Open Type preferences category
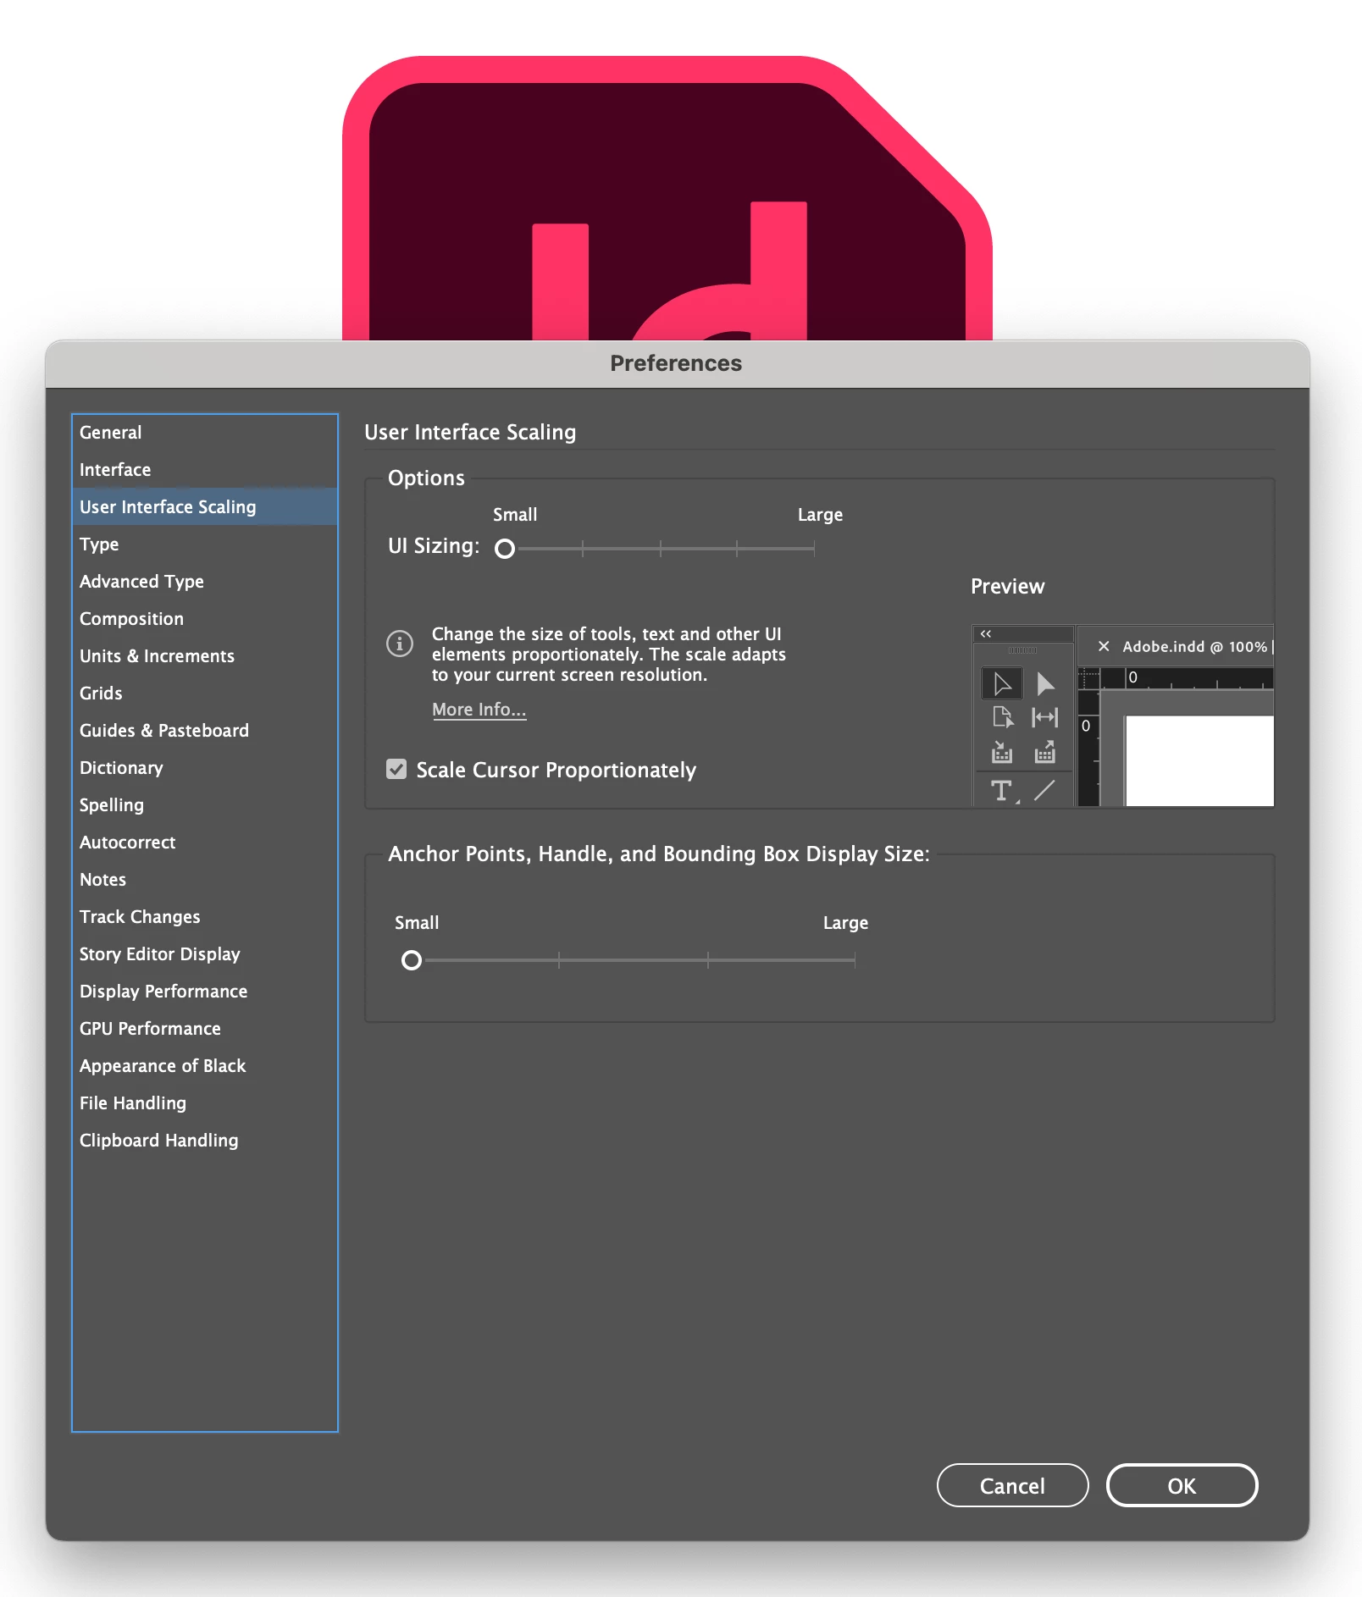The height and width of the screenshot is (1597, 1362). pyautogui.click(x=205, y=544)
